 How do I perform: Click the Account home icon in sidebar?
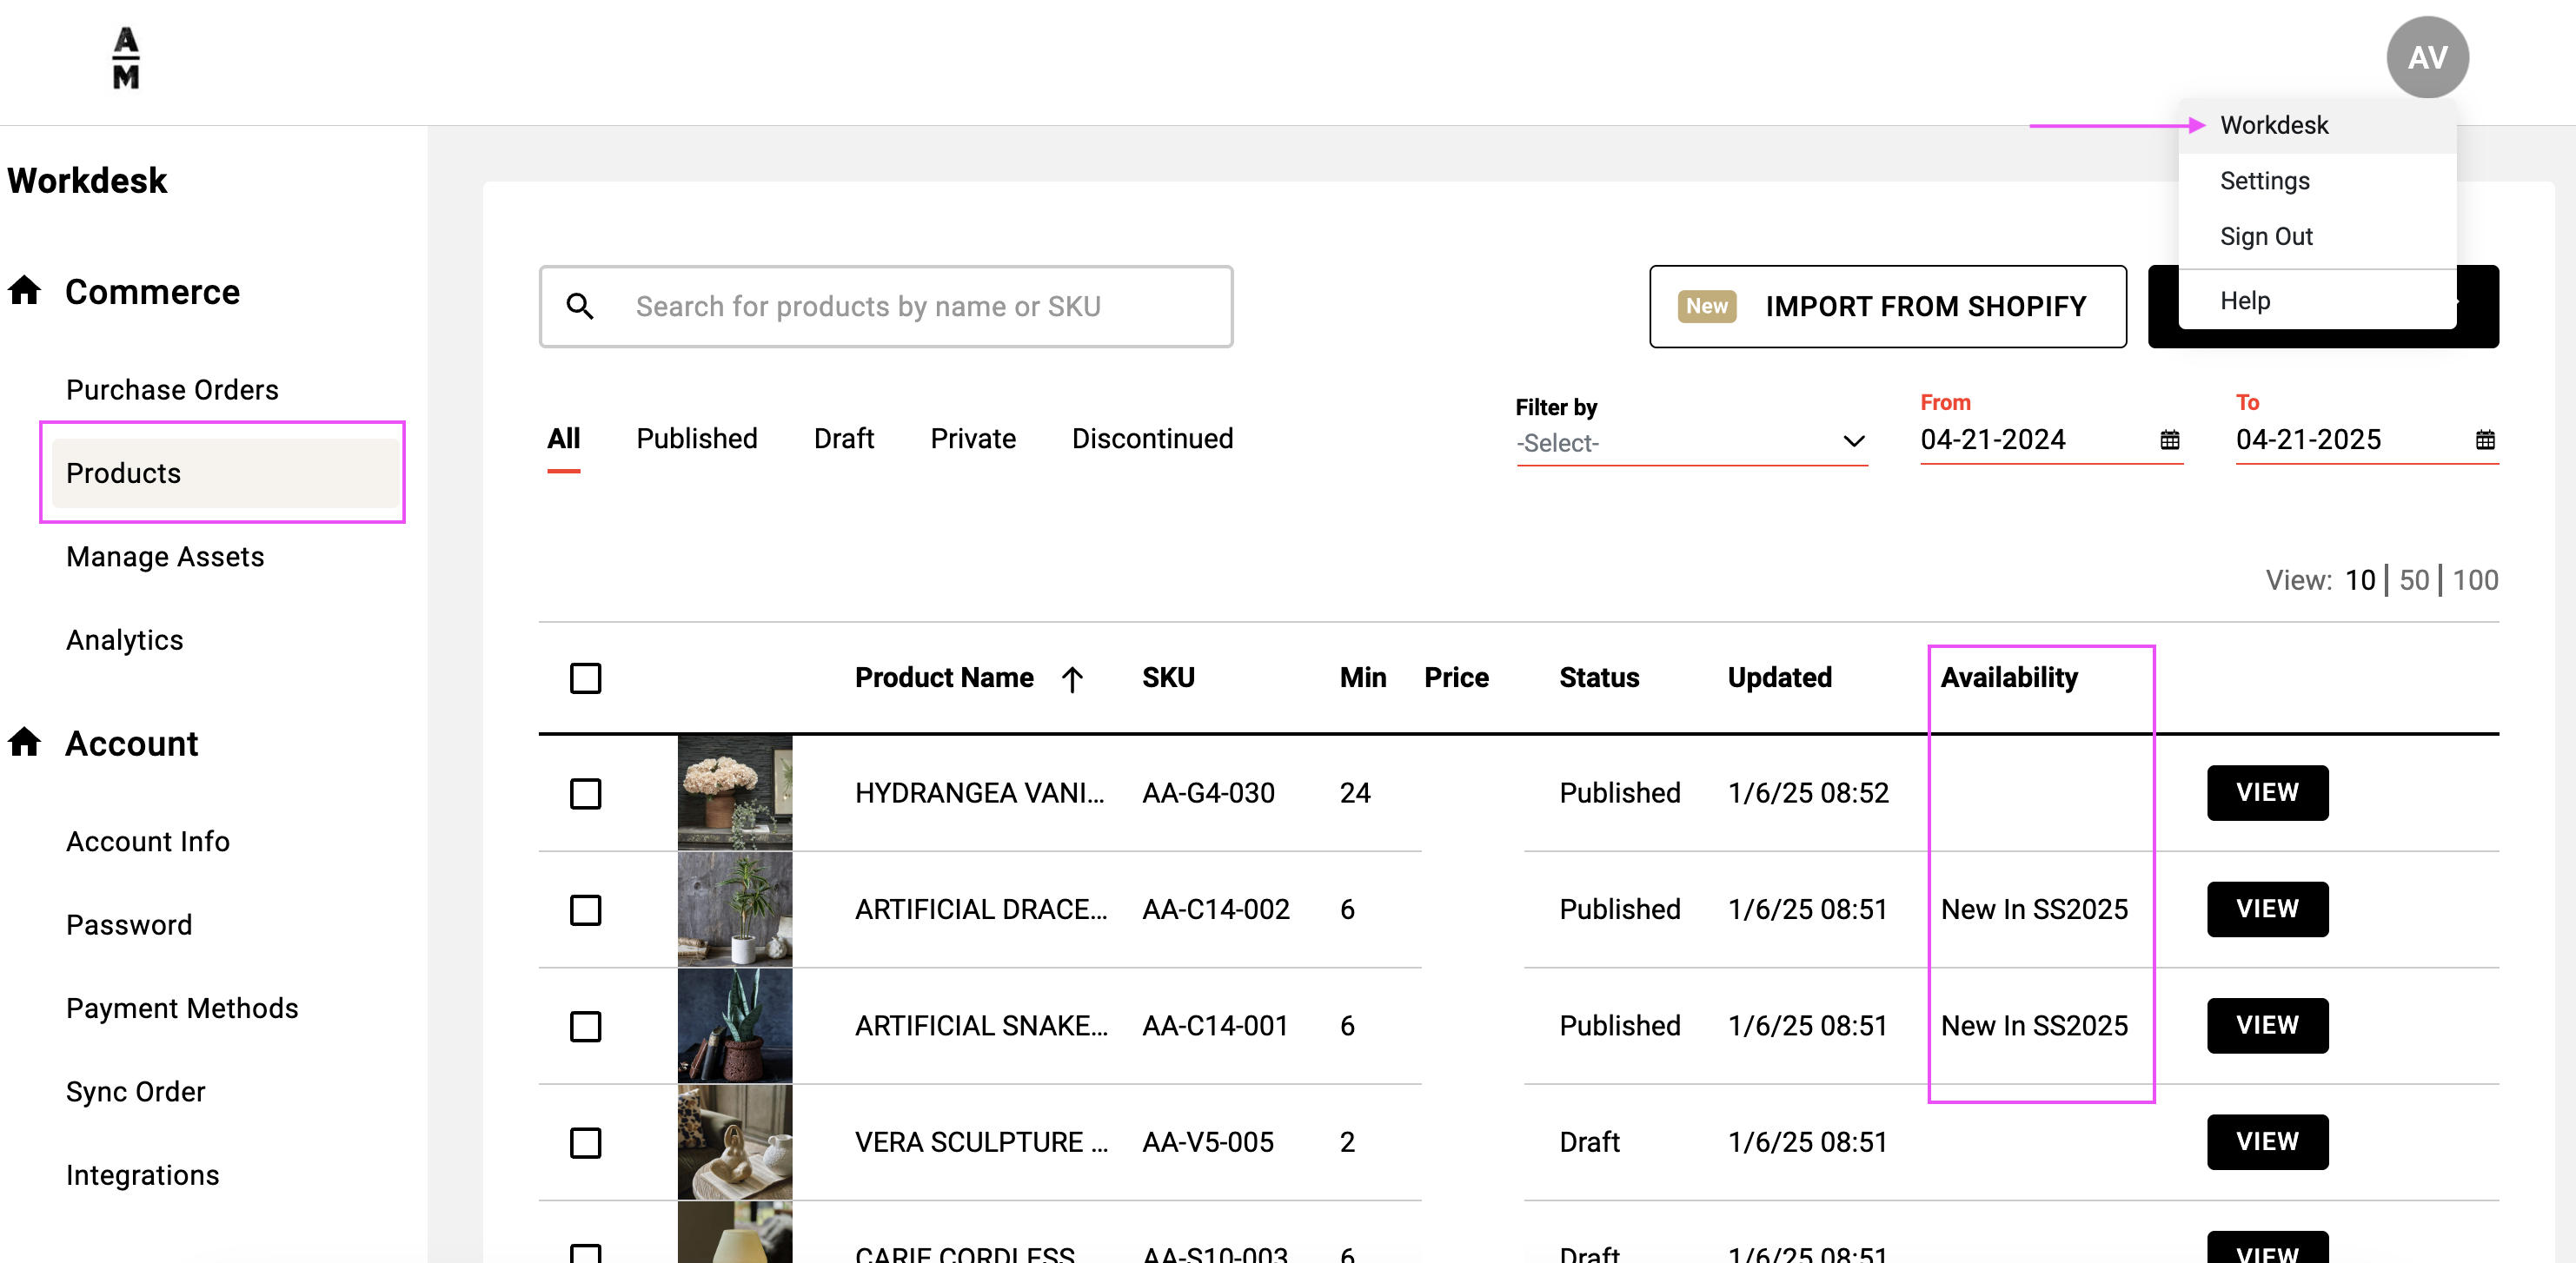click(25, 742)
